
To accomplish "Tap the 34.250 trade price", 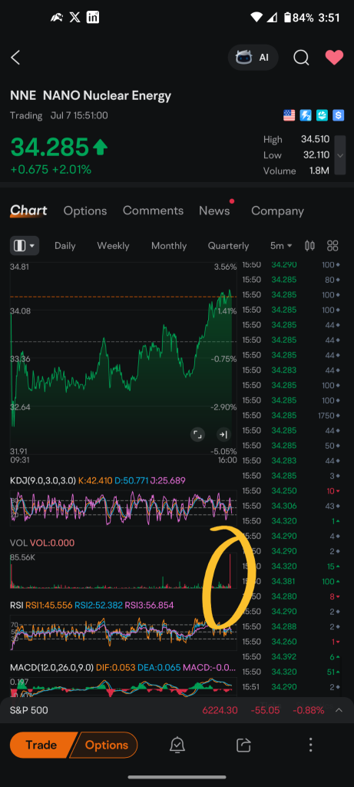I will pyautogui.click(x=284, y=491).
